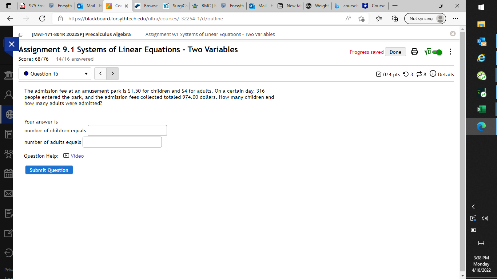497x279 pixels.
Task: Click the Not syncing profile button
Action: click(x=425, y=19)
